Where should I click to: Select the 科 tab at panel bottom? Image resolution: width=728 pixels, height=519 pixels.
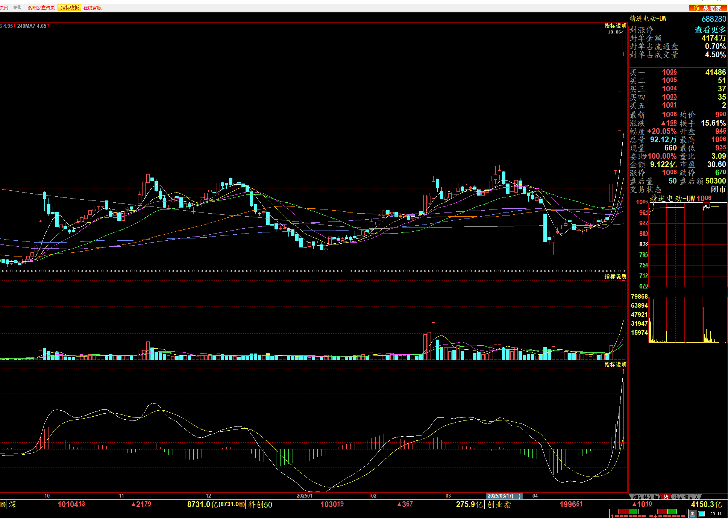(646, 497)
